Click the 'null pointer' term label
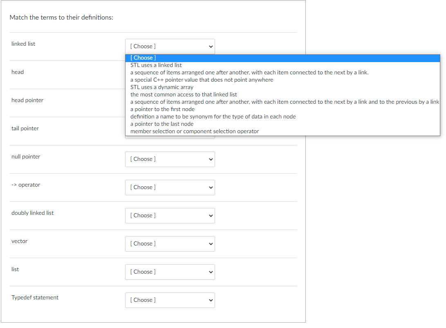The image size is (446, 328). [x=26, y=156]
